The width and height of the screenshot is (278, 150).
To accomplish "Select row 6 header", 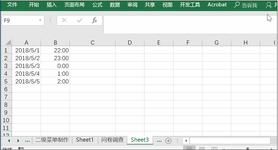I will (6, 89).
